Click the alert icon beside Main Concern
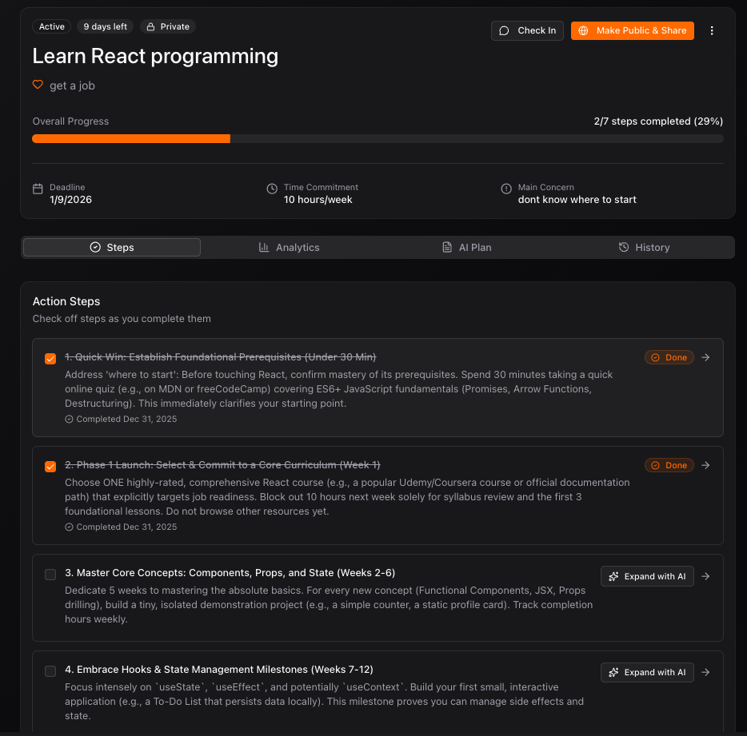Screen dimensions: 747x736 click(506, 189)
